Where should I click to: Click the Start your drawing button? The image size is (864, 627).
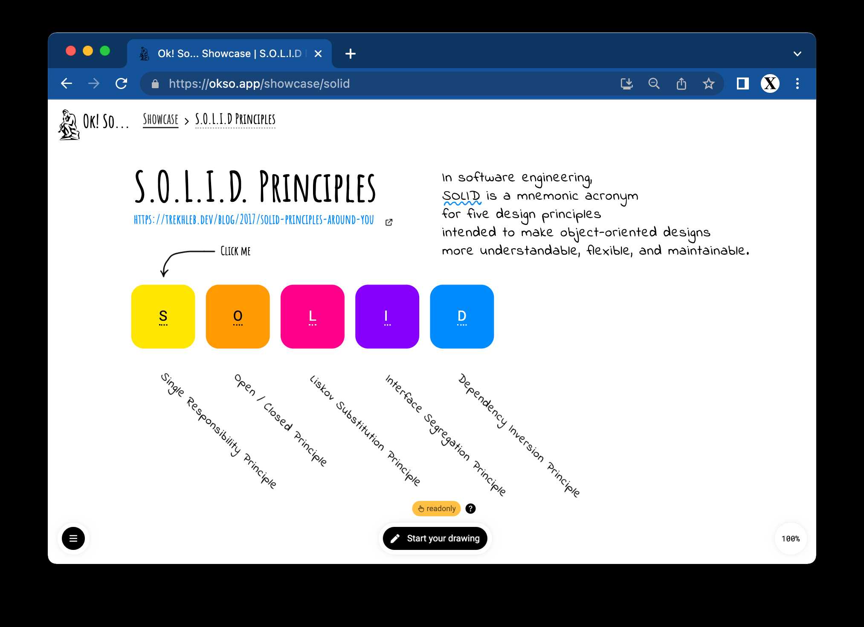[435, 538]
